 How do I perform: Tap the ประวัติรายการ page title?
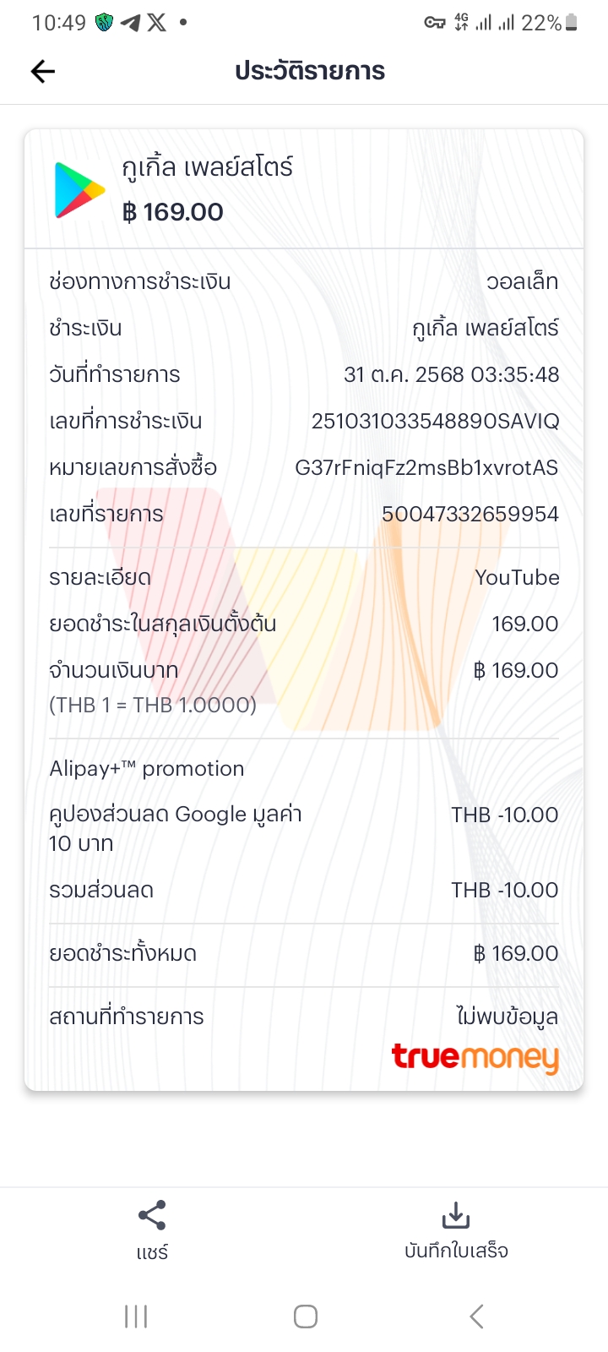click(x=310, y=72)
